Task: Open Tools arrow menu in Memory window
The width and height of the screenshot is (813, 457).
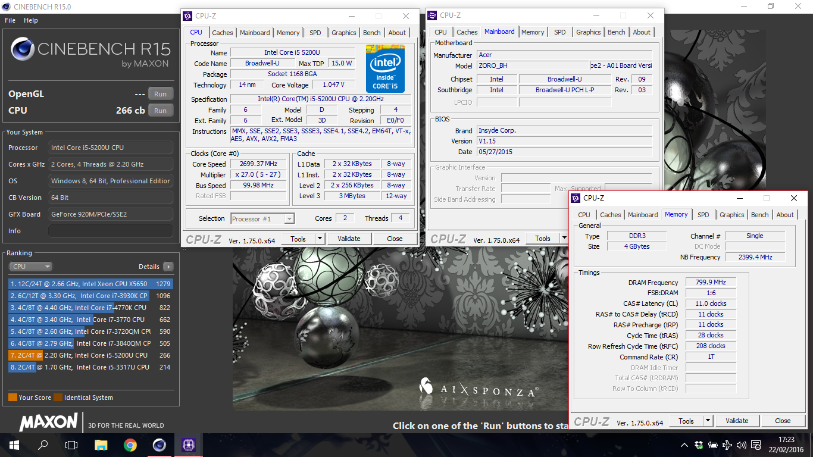Action: (708, 421)
